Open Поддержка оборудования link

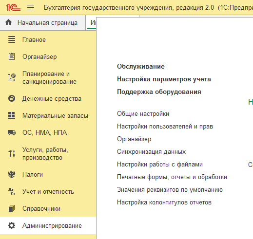tap(159, 92)
